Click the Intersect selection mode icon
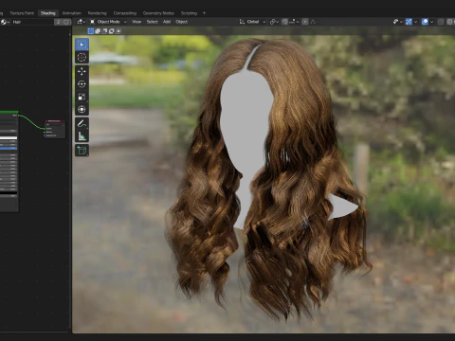The width and height of the screenshot is (455, 341). (118, 31)
